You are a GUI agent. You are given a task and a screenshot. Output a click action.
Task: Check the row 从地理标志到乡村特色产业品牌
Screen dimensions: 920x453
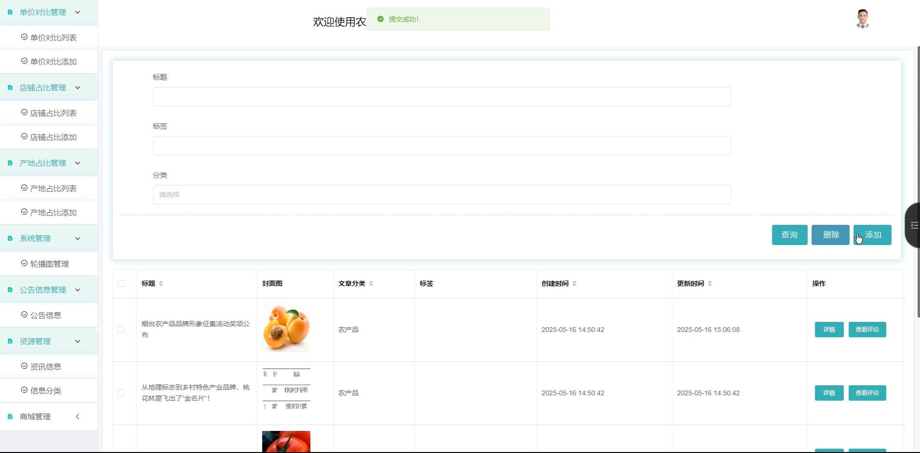click(121, 393)
